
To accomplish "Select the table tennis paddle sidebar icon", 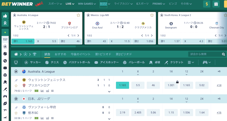I will coord(5,82).
